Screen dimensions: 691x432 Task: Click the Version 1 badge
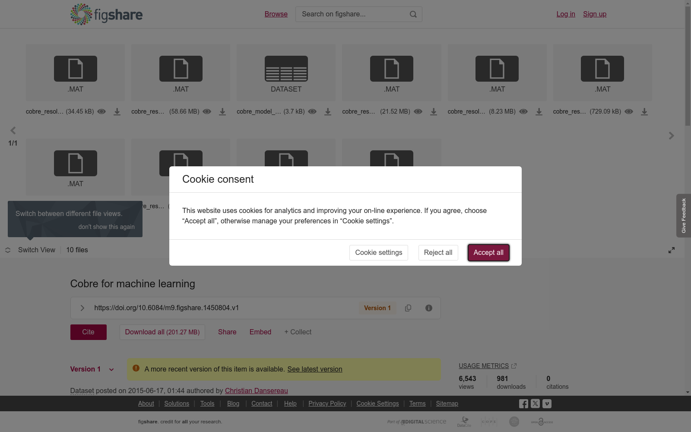(x=377, y=308)
